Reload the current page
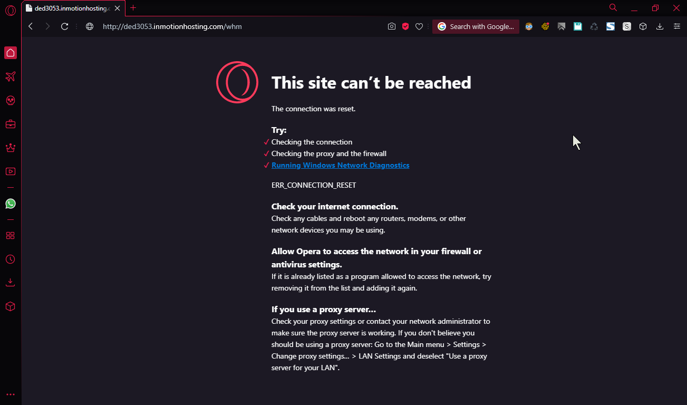 (x=65, y=26)
